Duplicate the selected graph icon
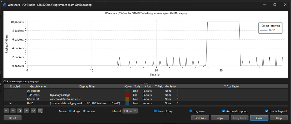This screenshot has height=124, width=291. point(20,111)
